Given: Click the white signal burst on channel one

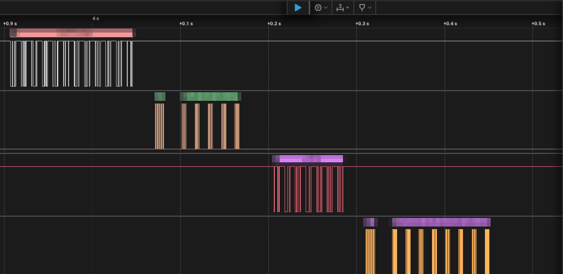Looking at the screenshot, I should [x=71, y=64].
